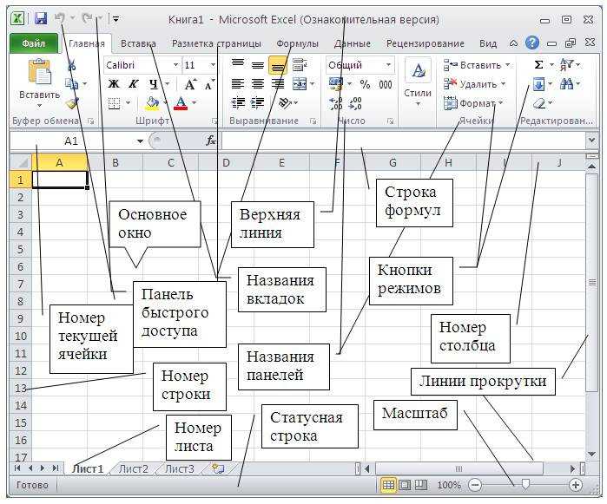Click Формат in the Ячейки group
The width and height of the screenshot is (607, 504).
(473, 103)
